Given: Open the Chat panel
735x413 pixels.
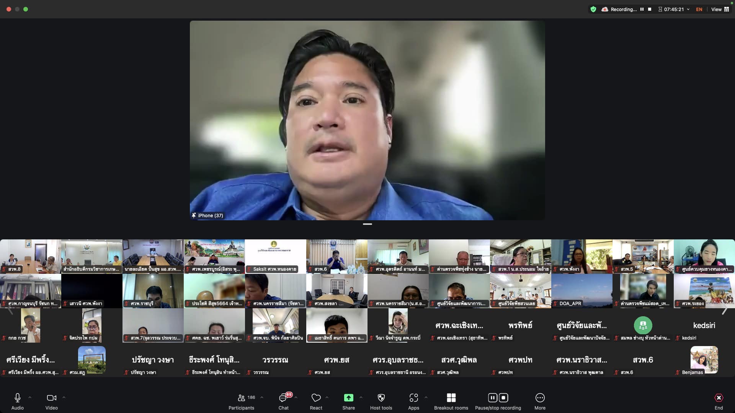Looking at the screenshot, I should [283, 398].
